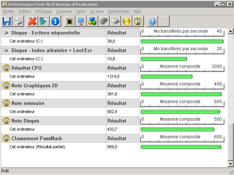Screen dimensions: 234x175
Task: Click the disk icon beside Index aléatoire
Action: click(x=6, y=50)
